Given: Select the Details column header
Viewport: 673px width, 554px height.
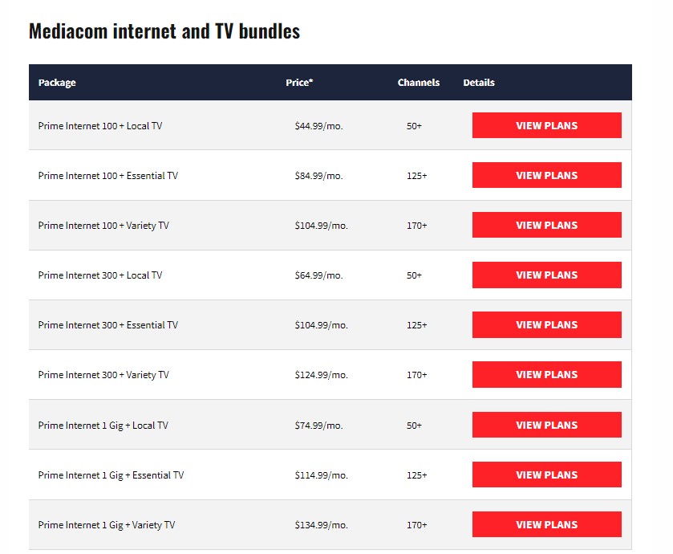Looking at the screenshot, I should click(479, 83).
